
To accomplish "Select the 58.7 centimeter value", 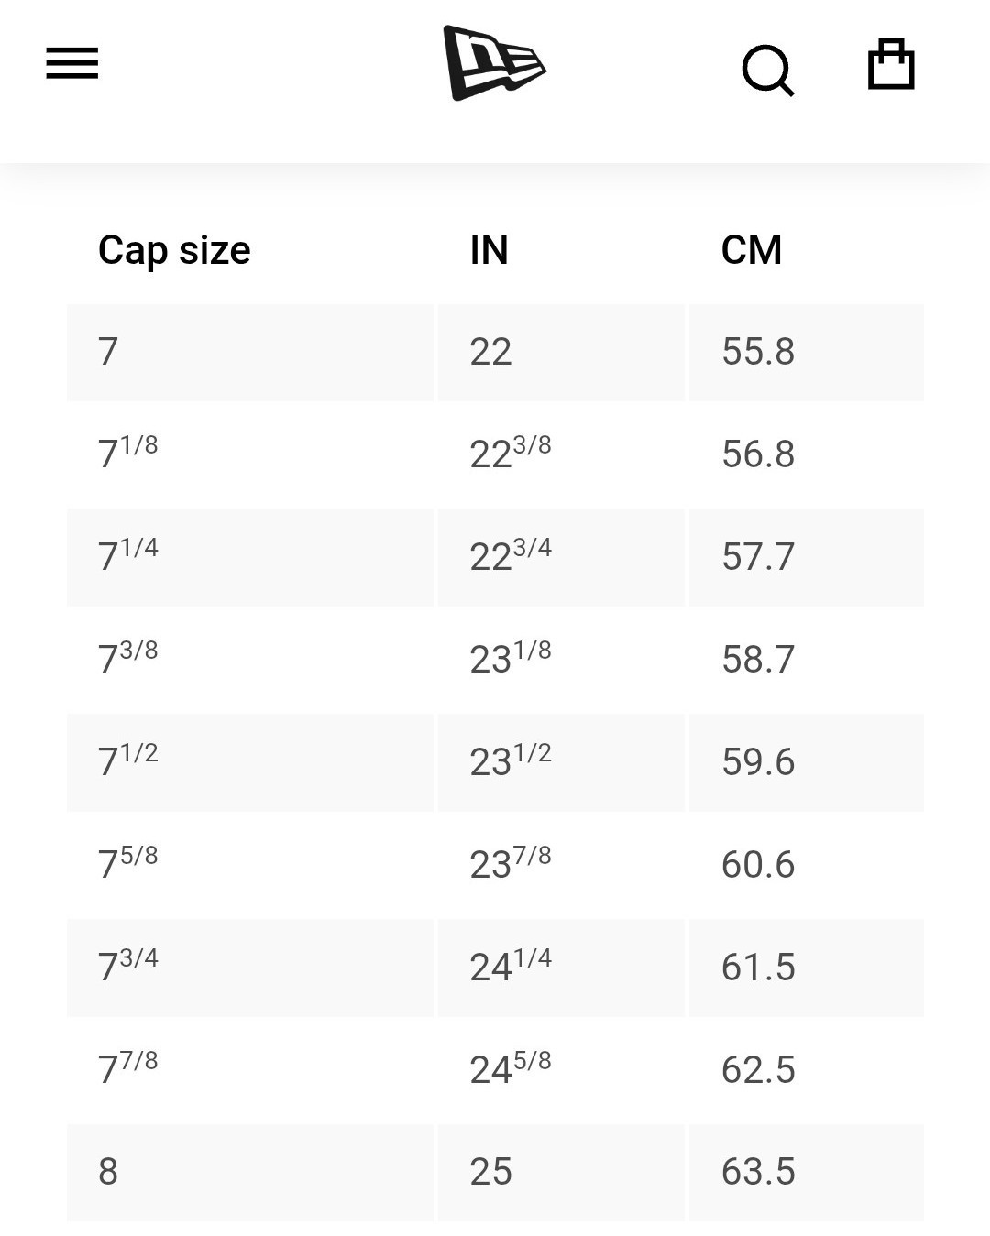I will (x=758, y=660).
